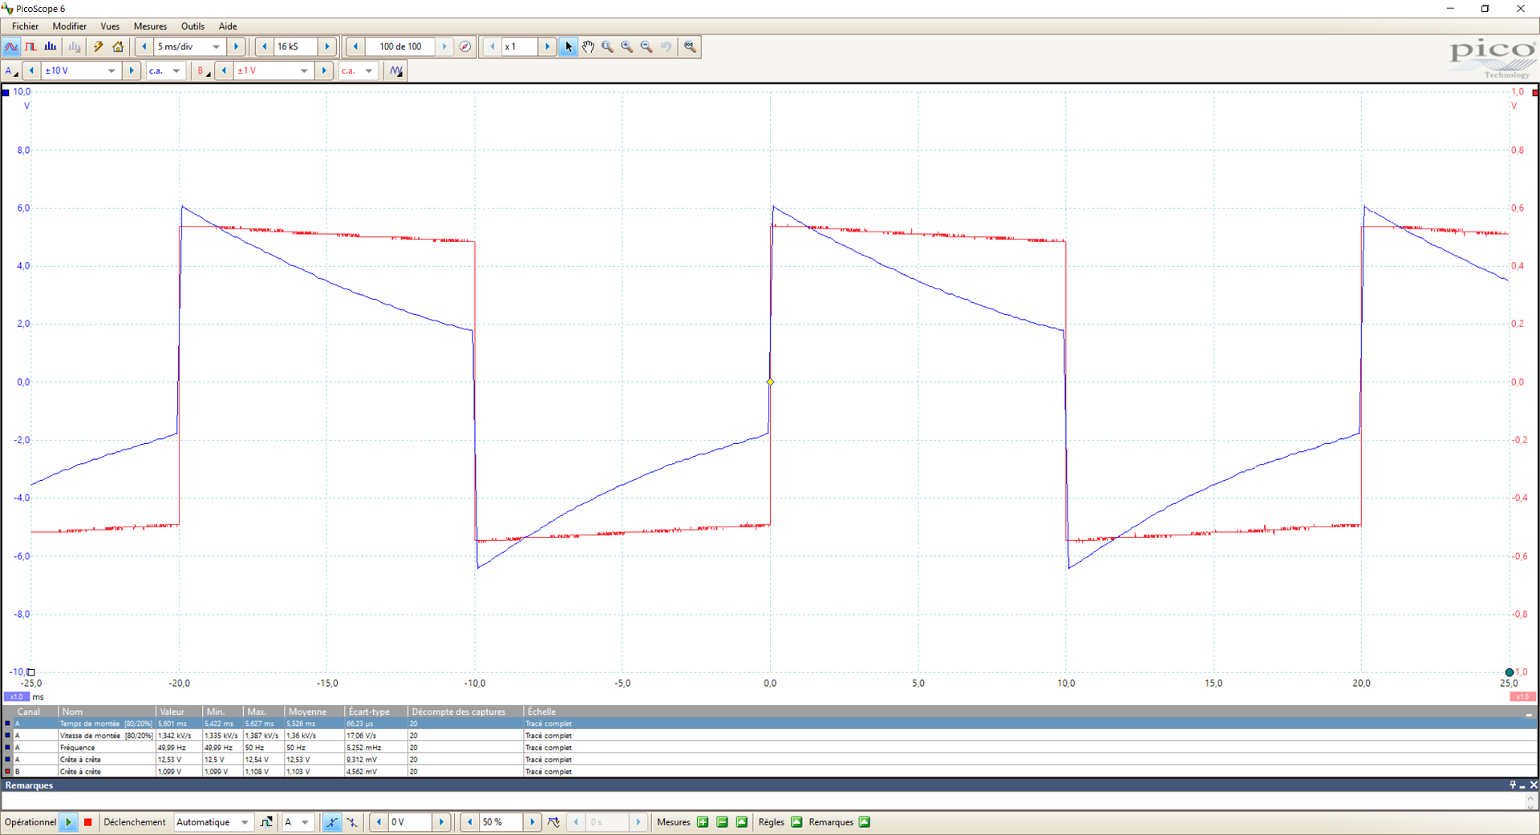Select Temps de montée measurement row

[x=770, y=724]
